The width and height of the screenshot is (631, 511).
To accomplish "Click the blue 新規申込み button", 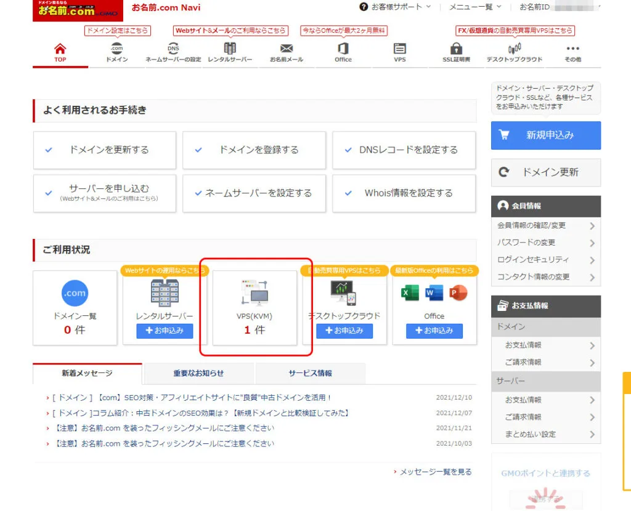I will tap(545, 135).
